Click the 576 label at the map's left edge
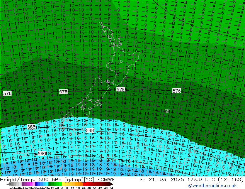This screenshot has width=245, height=189. coord(7,93)
